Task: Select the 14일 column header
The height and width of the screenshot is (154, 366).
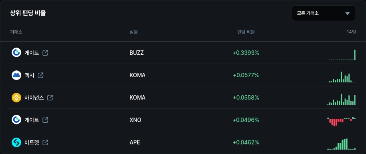Action: (x=351, y=32)
